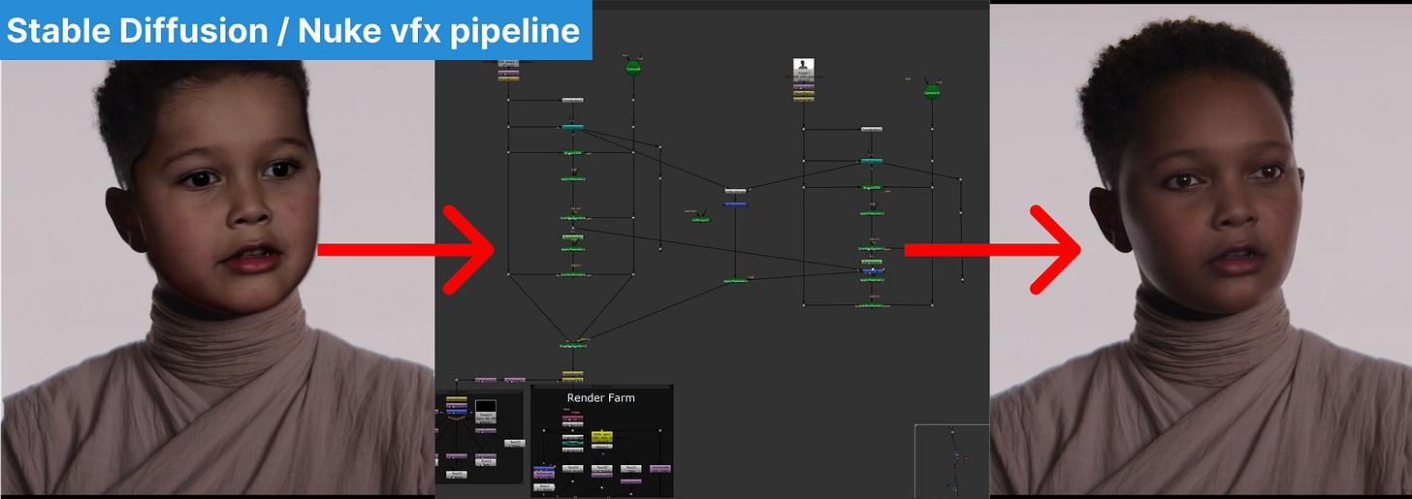Open the node graph mini-map navigator

coord(952,461)
